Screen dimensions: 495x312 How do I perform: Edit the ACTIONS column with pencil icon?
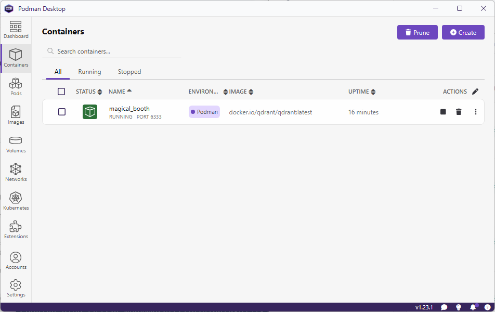tap(475, 91)
